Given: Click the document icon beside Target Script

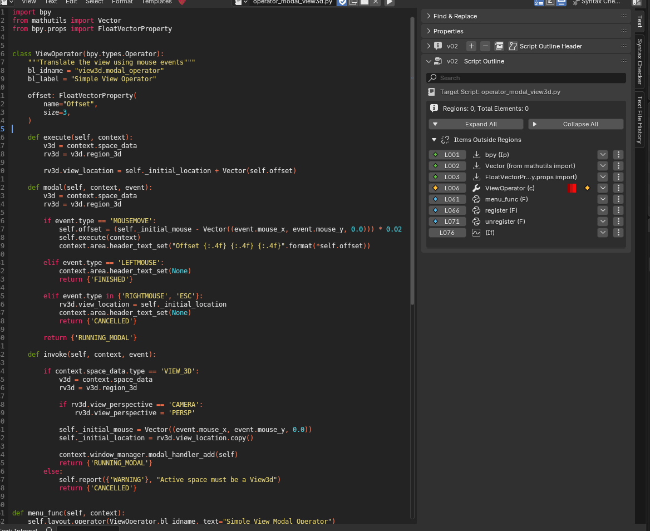Looking at the screenshot, I should [431, 92].
